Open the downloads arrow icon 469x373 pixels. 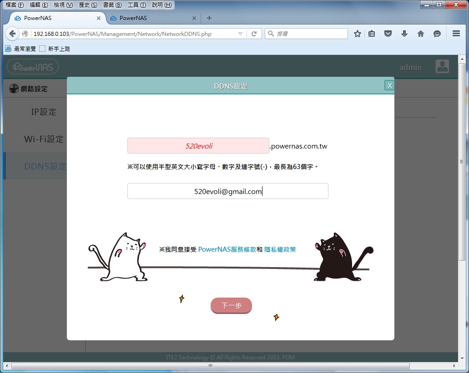(404, 34)
